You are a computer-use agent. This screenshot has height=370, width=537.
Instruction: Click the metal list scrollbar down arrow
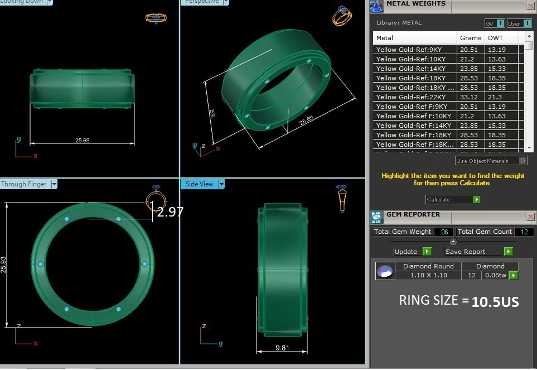tap(529, 147)
